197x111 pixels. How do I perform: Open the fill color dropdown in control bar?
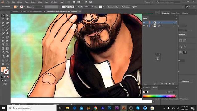click(18, 7)
